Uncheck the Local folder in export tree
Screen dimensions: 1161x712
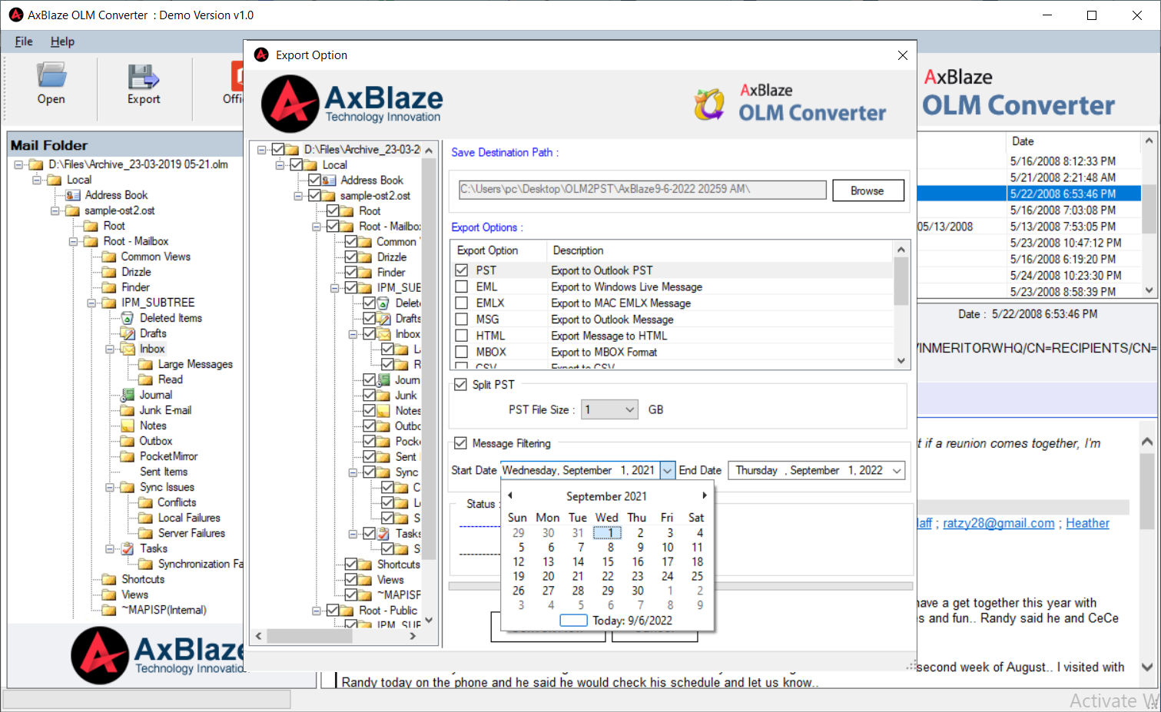click(297, 165)
